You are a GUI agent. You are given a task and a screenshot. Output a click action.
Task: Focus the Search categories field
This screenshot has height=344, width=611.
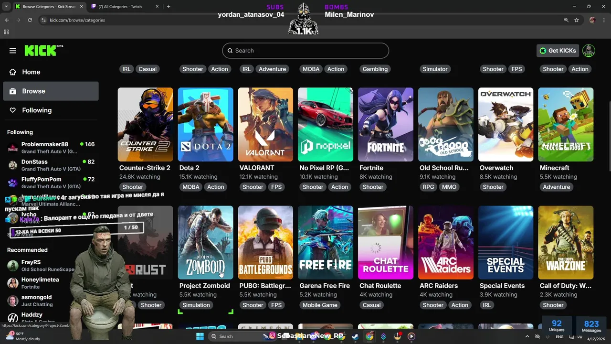[x=305, y=51]
